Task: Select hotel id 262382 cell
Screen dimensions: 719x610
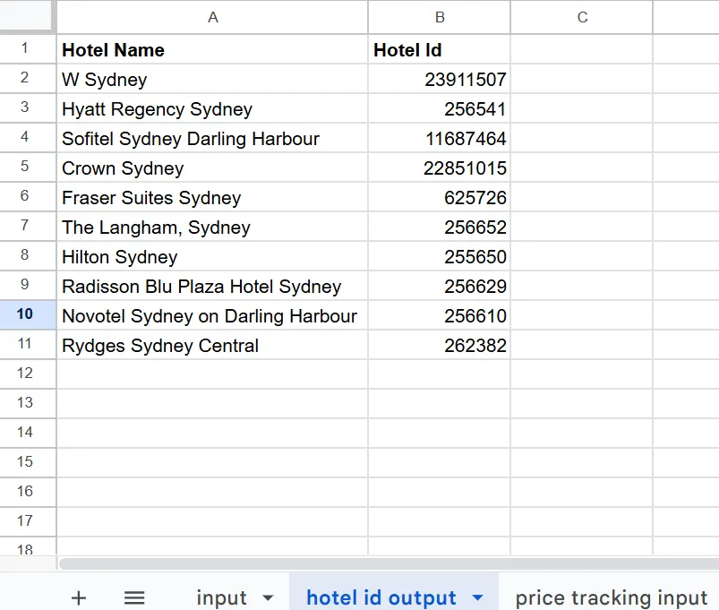Action: [x=440, y=346]
